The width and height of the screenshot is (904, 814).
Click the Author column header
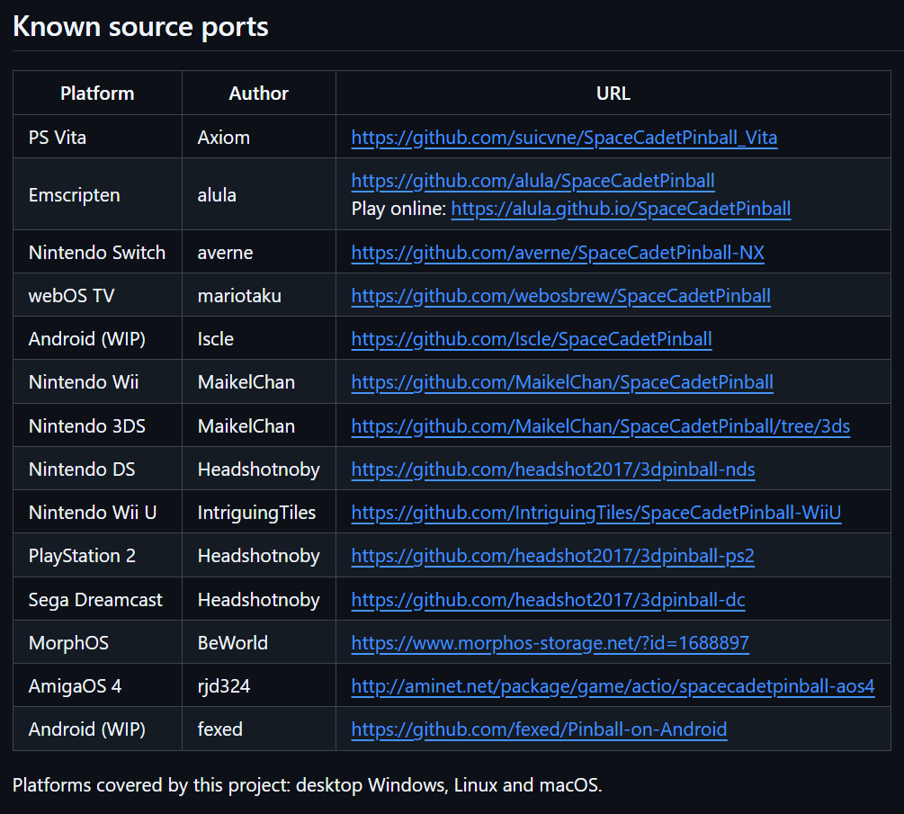point(258,93)
